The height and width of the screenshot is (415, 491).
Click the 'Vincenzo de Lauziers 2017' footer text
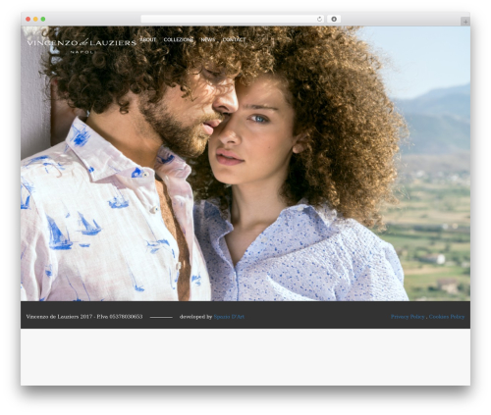[59, 317]
